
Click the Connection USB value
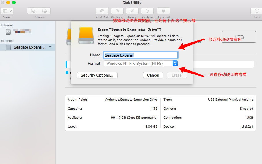tap(250, 118)
